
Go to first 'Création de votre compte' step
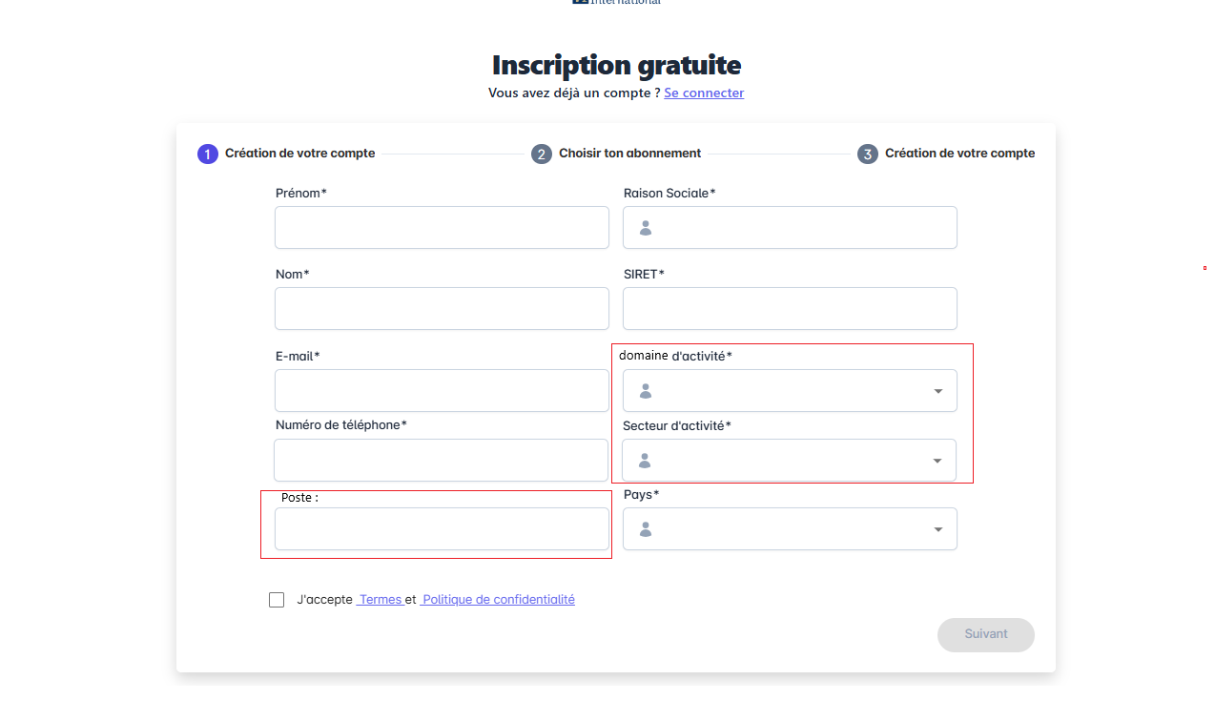(299, 154)
